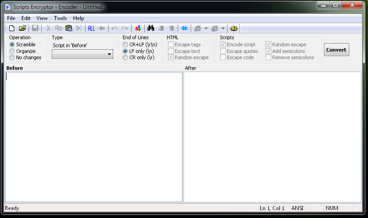This screenshot has height=218, width=368.
Task: Click the Undo toolbar icon
Action: coord(114,28)
